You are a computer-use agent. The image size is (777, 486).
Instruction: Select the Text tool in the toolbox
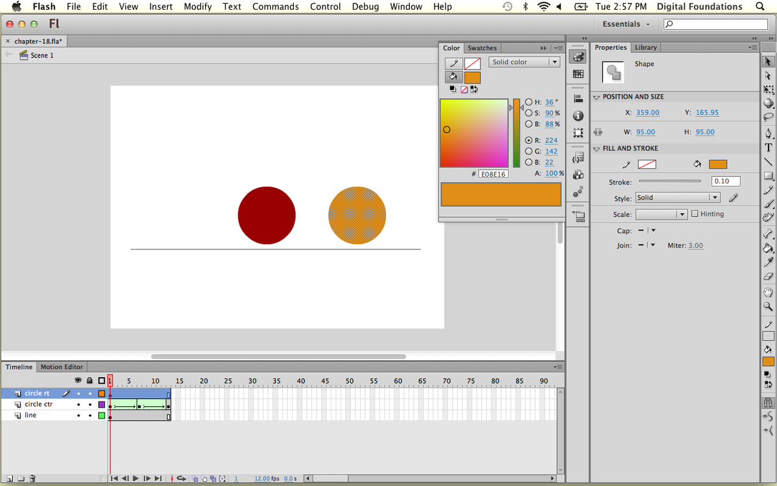point(768,147)
